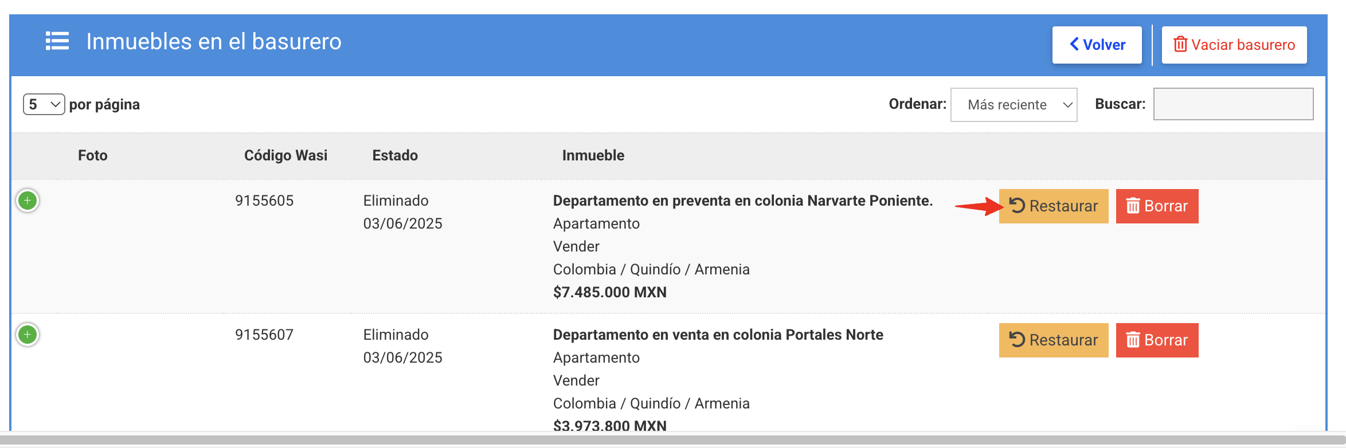The height and width of the screenshot is (448, 1346).
Task: Click the undo icon on second Restaurar
Action: coord(1017,340)
